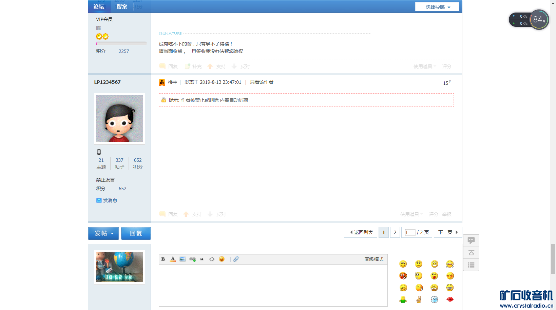This screenshot has height=310, width=556.
Task: Open the font color picker in editor
Action: 173,259
